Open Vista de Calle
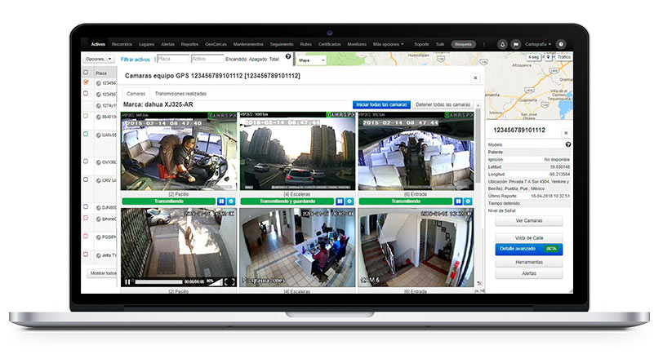Image resolution: width=654 pixels, height=363 pixels. [x=529, y=238]
